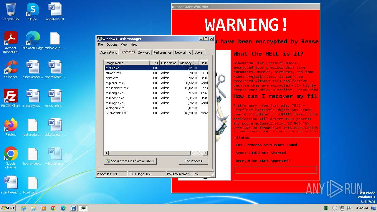This screenshot has height=212, width=377.
Task: Open Internet Explorer from the taskbar
Action: point(23,208)
